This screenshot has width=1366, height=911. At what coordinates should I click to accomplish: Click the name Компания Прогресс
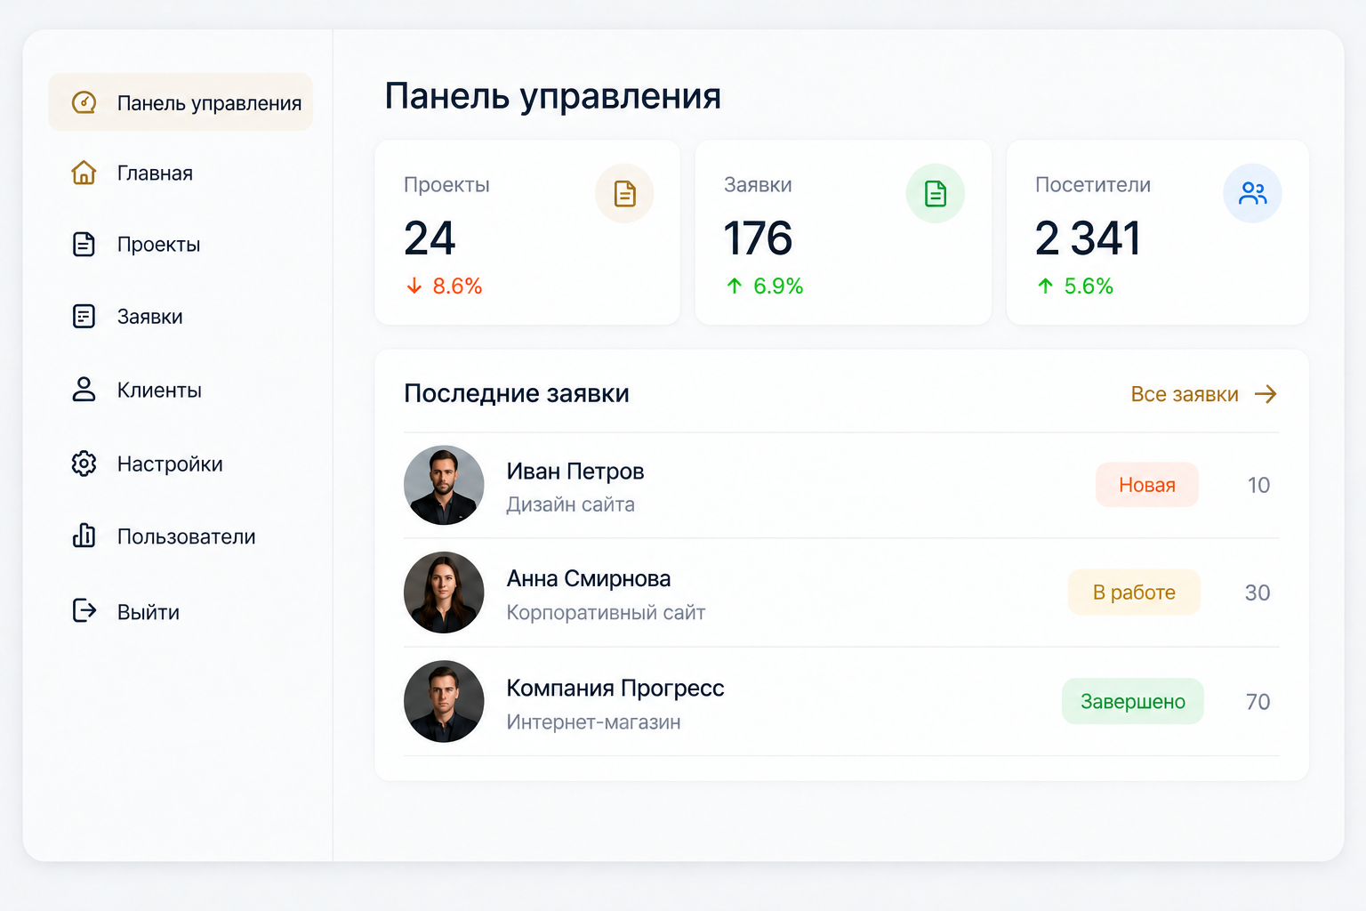pyautogui.click(x=615, y=689)
